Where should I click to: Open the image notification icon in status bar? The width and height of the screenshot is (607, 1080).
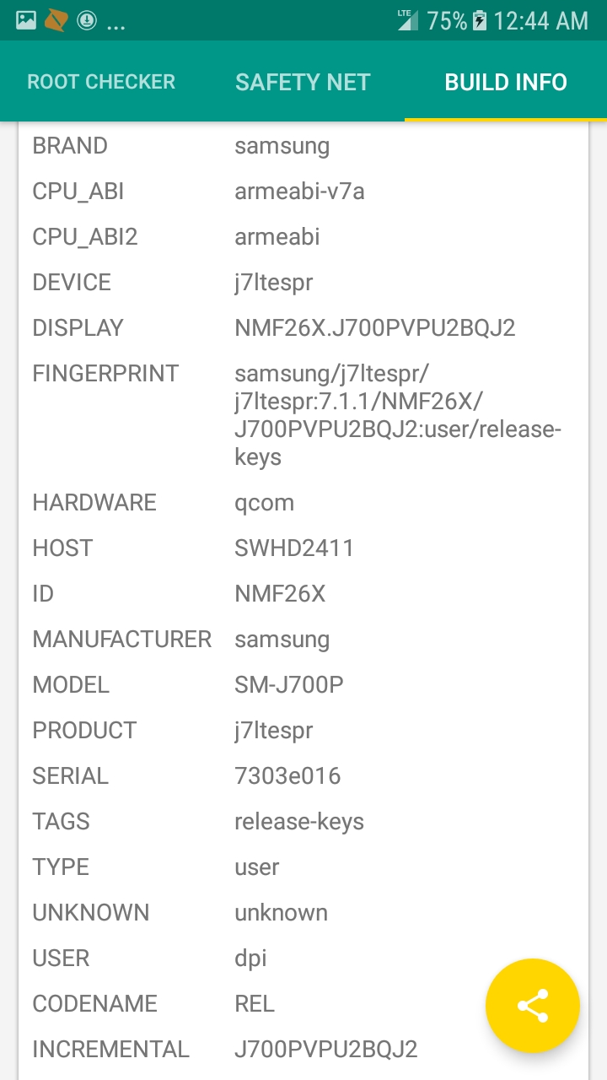(26, 20)
